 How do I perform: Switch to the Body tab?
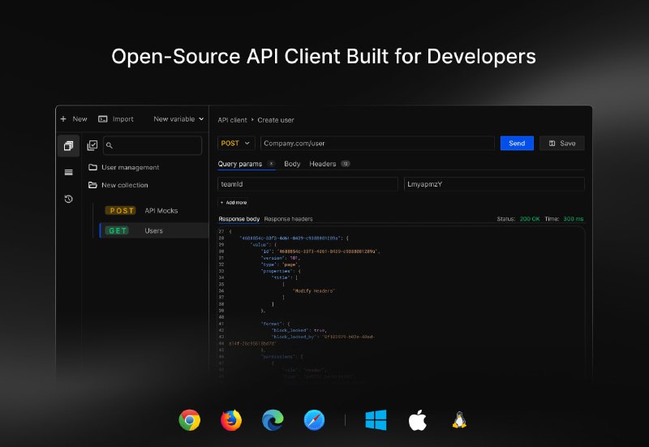(292, 164)
